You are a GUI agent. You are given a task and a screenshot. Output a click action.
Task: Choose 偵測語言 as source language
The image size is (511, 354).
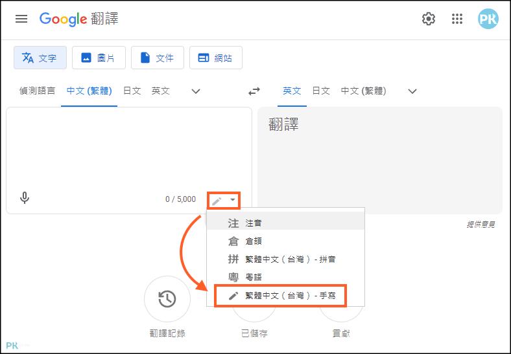[x=37, y=91]
